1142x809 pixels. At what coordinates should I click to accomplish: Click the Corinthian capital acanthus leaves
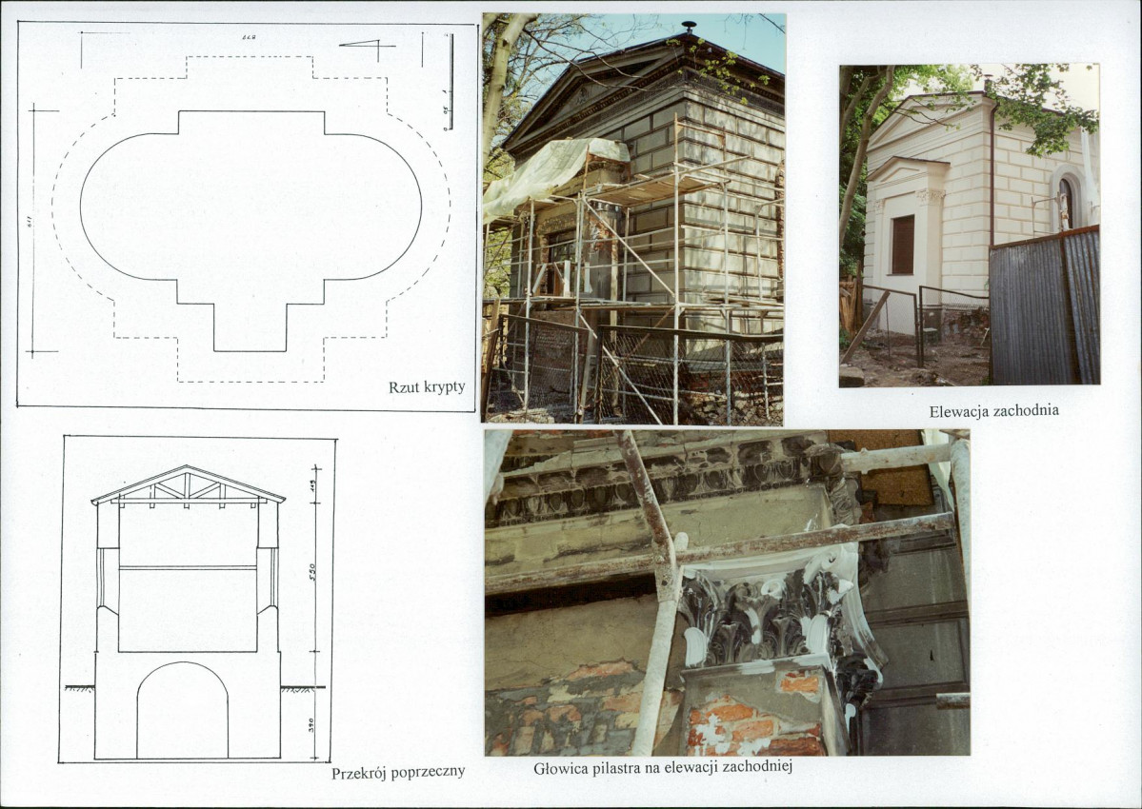[765, 617]
